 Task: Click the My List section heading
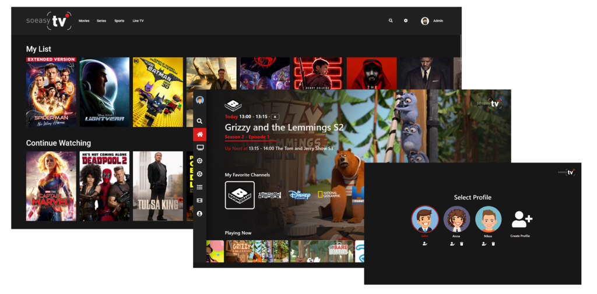tap(38, 49)
